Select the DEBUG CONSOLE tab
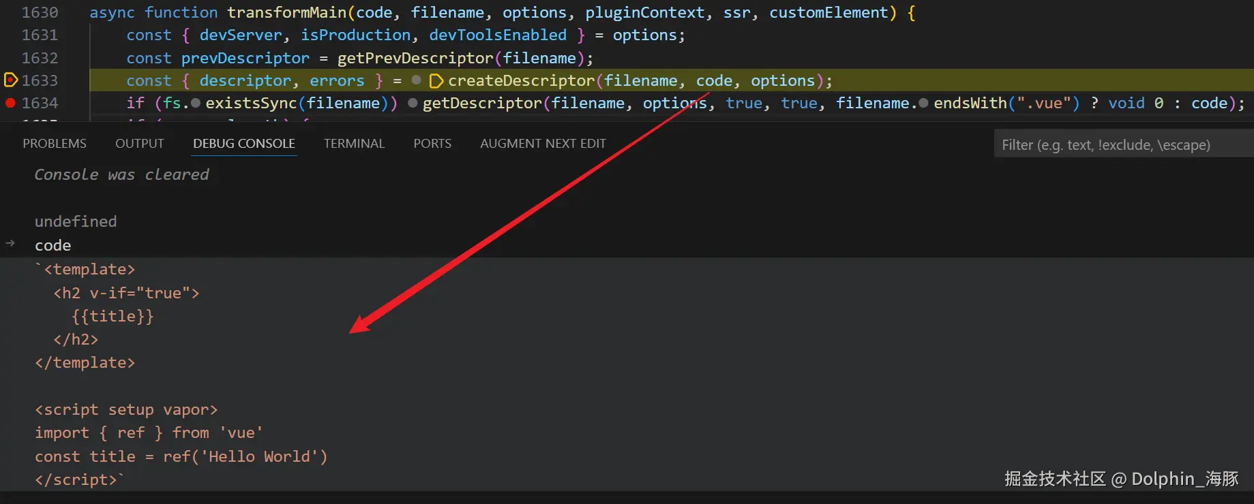Screen dimensions: 1254x504 244,144
